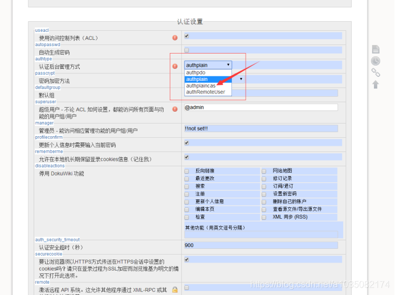Click the warning icon beside authtype setting
Image resolution: width=395 pixels, height=295 pixels.
[x=175, y=66]
